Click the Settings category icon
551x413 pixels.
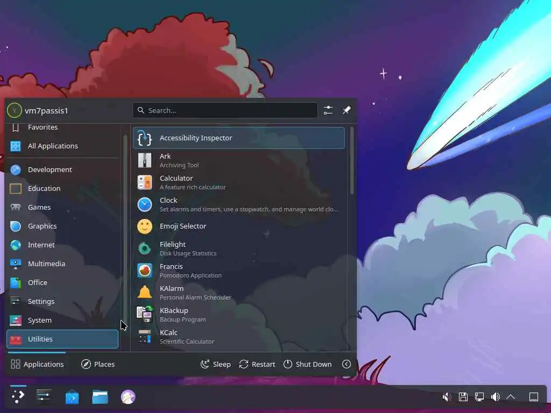click(16, 301)
